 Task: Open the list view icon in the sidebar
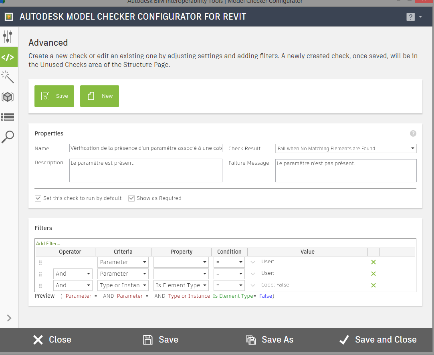coord(8,117)
